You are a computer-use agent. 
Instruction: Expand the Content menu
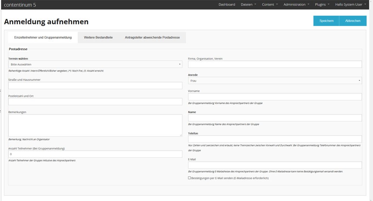click(x=270, y=4)
